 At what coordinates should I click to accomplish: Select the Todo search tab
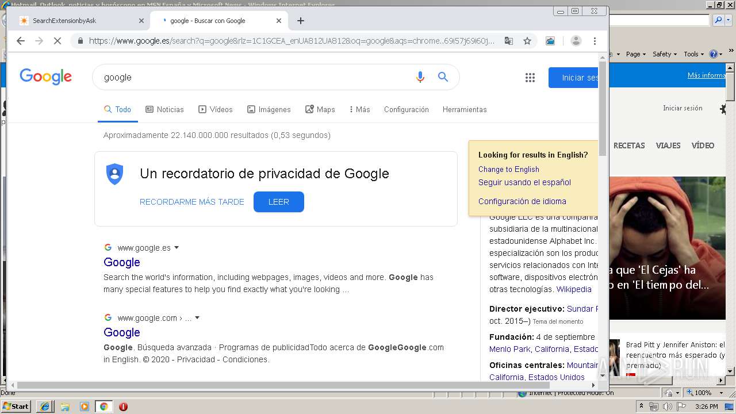(117, 109)
